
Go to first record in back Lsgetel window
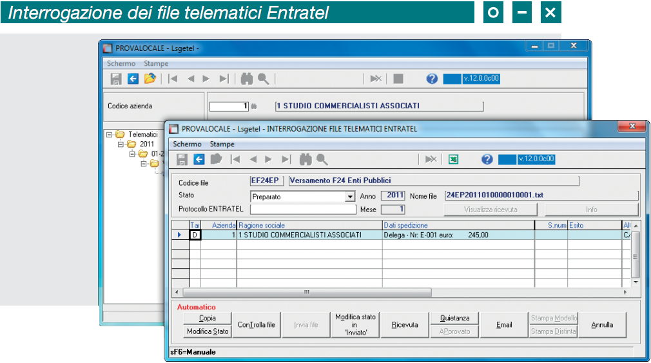coord(173,79)
